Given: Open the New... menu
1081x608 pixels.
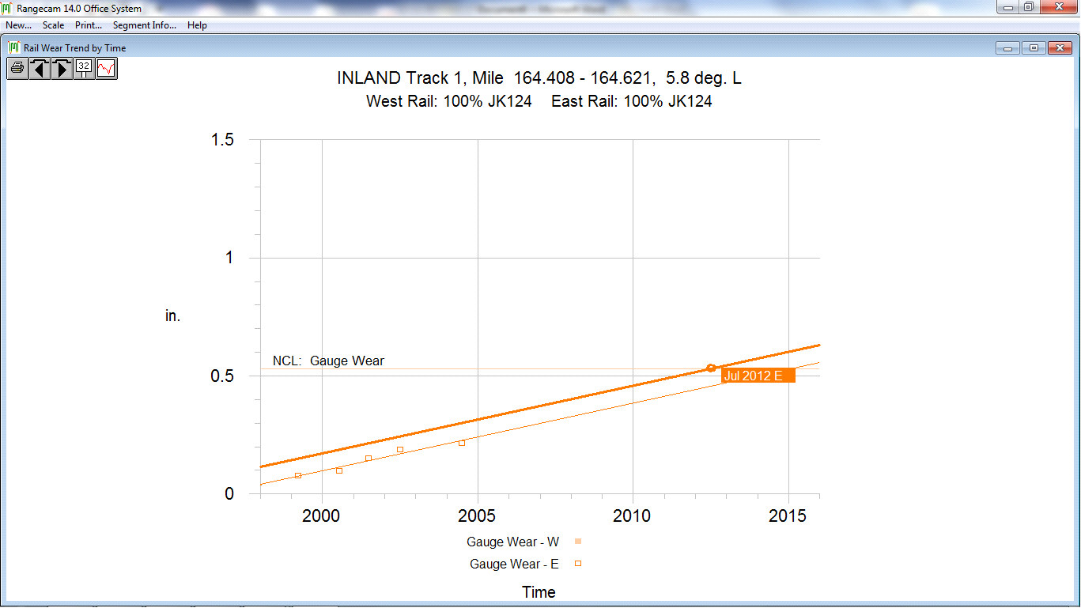Looking at the screenshot, I should pos(18,25).
